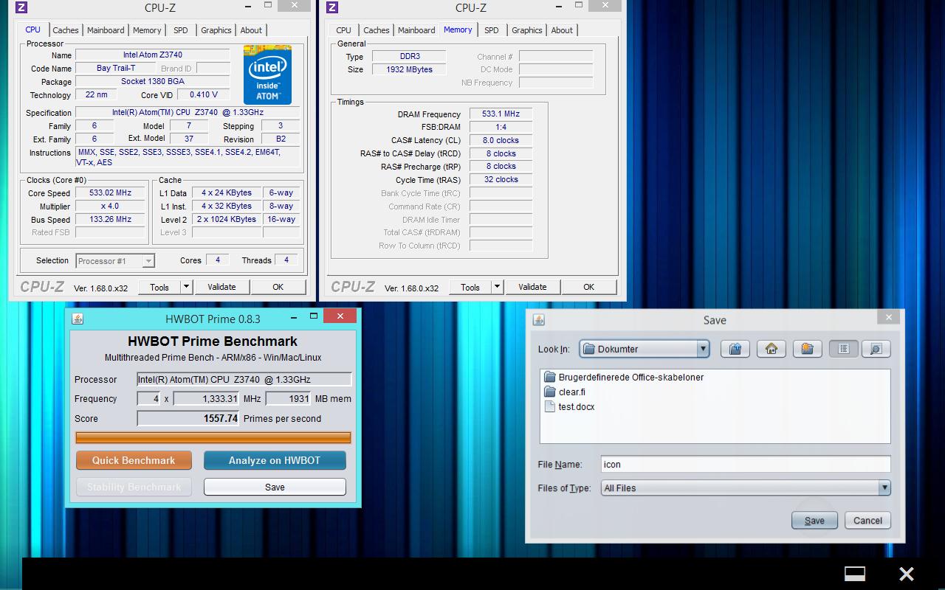Expand Tools dropdown arrow in Memory CPU-Z window

[498, 287]
